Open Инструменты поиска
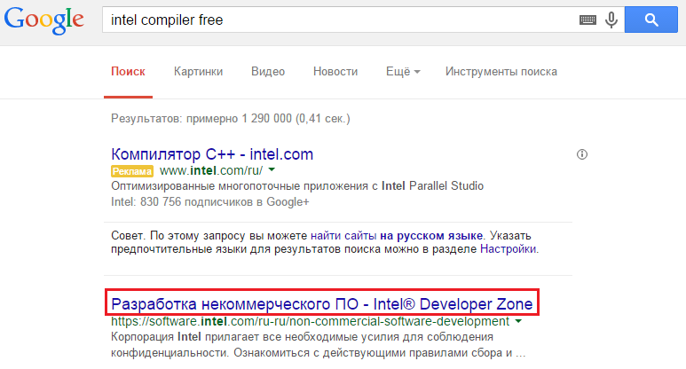This screenshot has height=369, width=686. coord(501,72)
